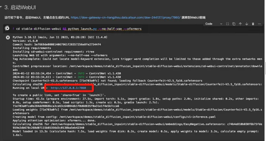Click the 'Commit hash' output line
This screenshot has height=141, width=266.
[x=57, y=44]
